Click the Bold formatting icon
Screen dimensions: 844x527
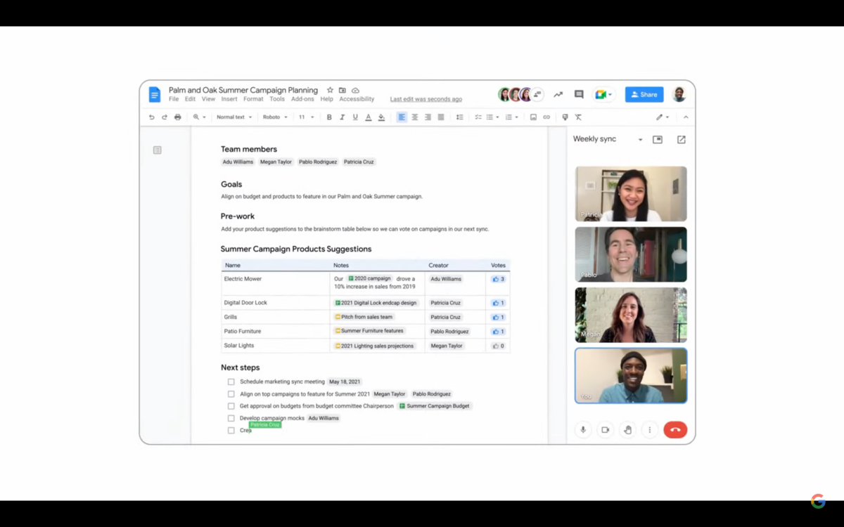(329, 117)
